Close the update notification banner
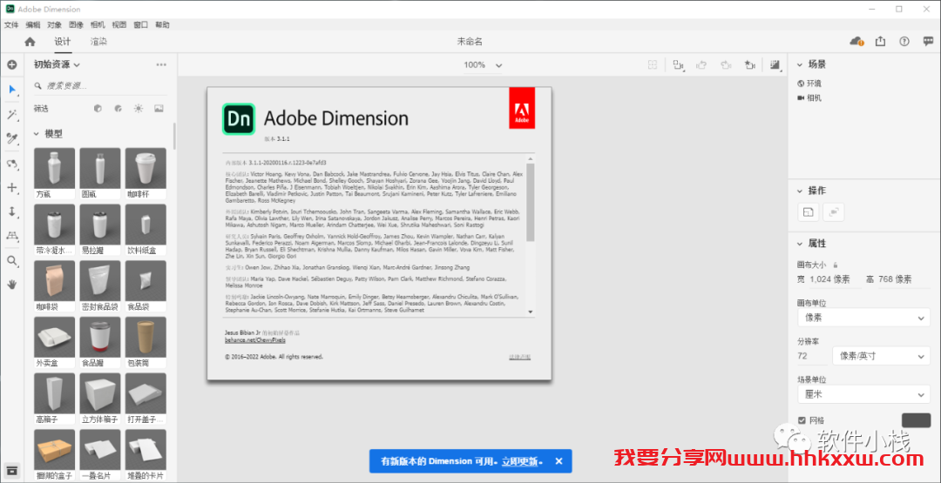941x483 pixels. (559, 461)
